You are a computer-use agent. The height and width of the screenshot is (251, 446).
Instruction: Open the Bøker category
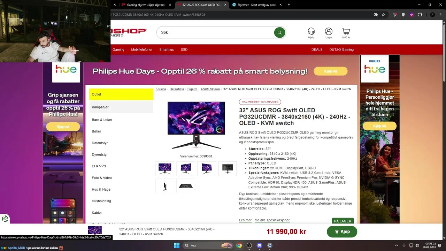97,131
